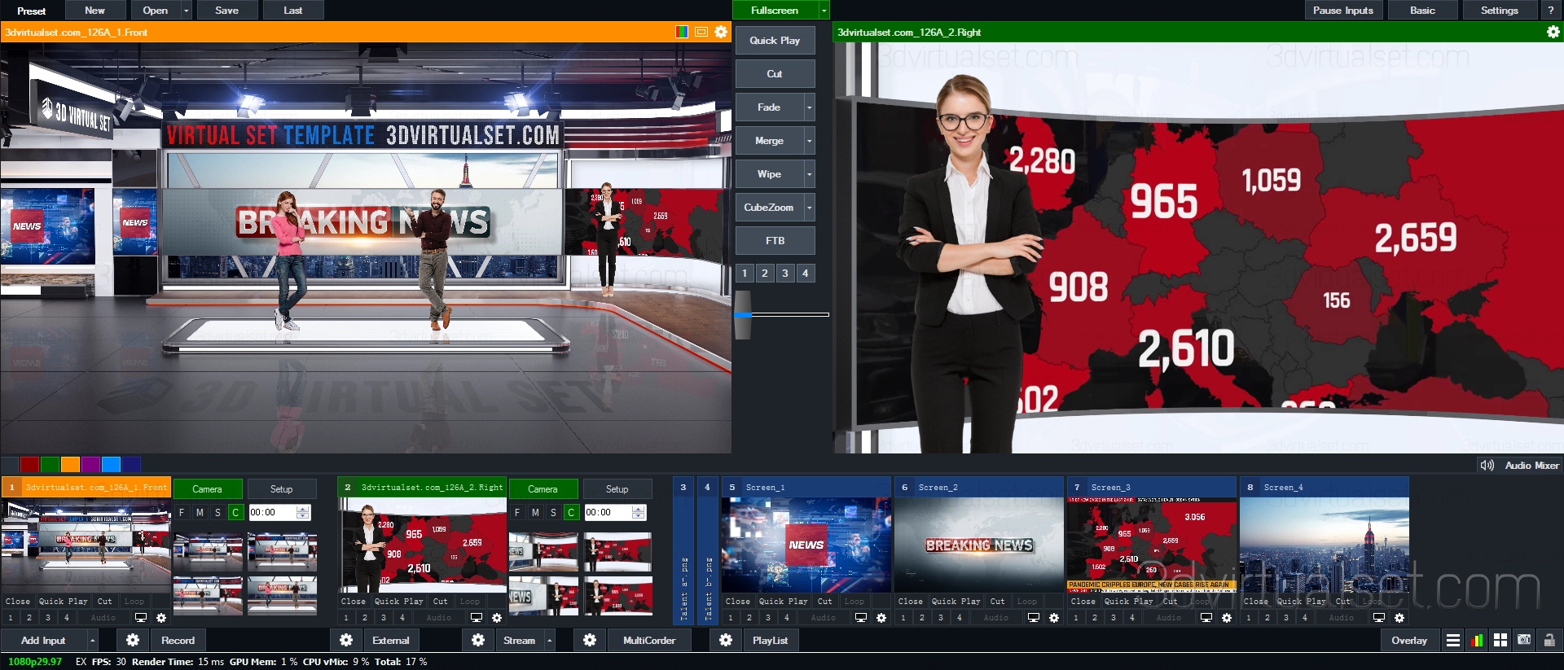
Task: Toggle overlay 4 in transition panel
Action: [x=806, y=274]
